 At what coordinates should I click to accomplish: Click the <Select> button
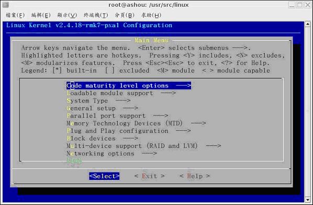tap(104, 176)
